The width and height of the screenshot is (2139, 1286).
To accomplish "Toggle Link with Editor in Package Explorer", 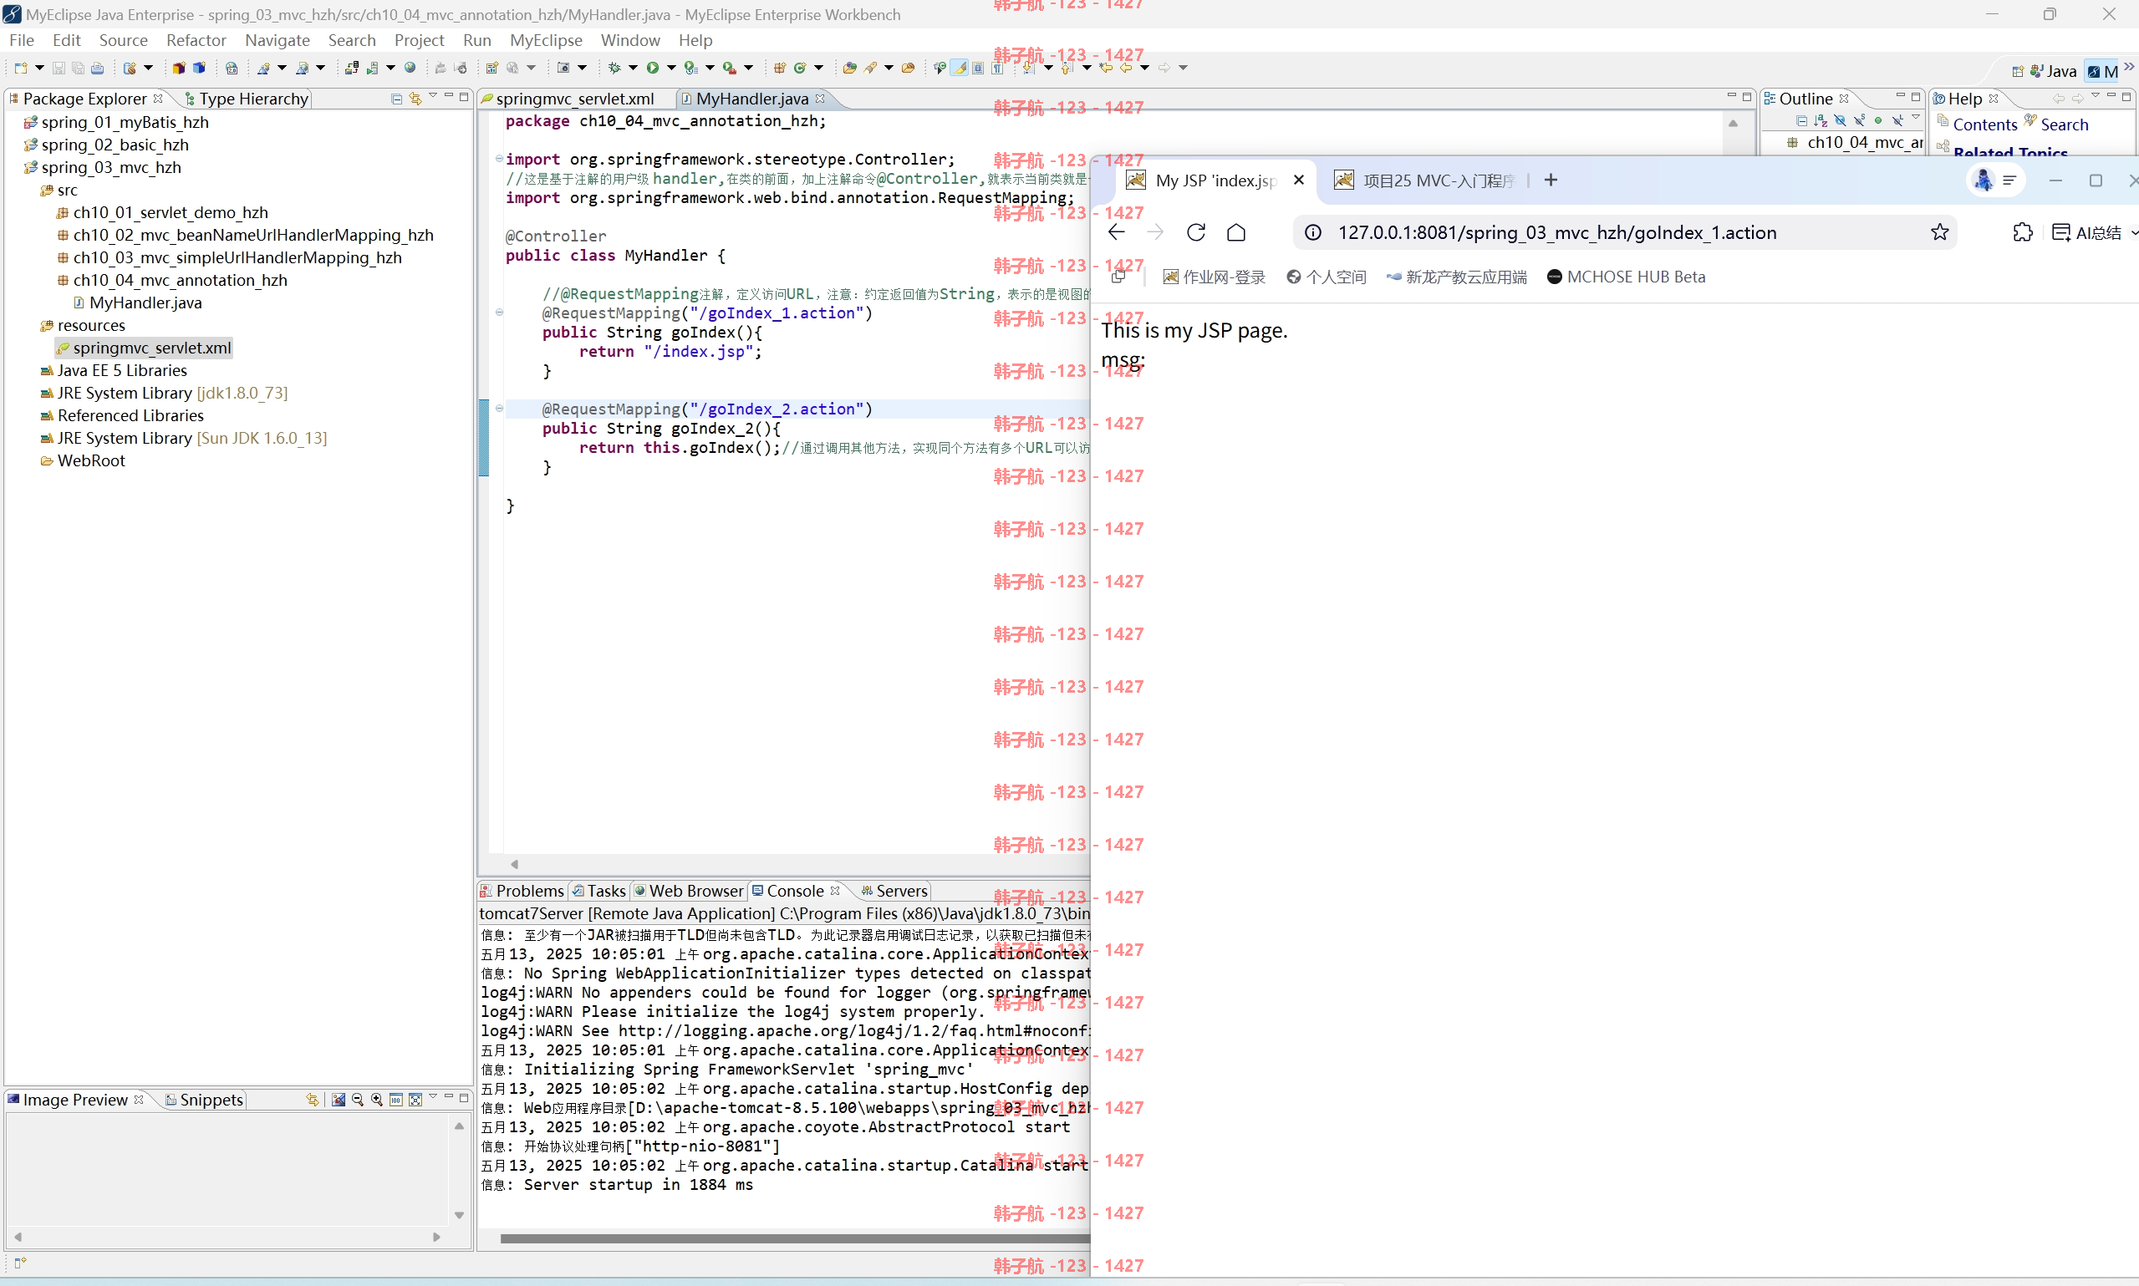I will 415,99.
